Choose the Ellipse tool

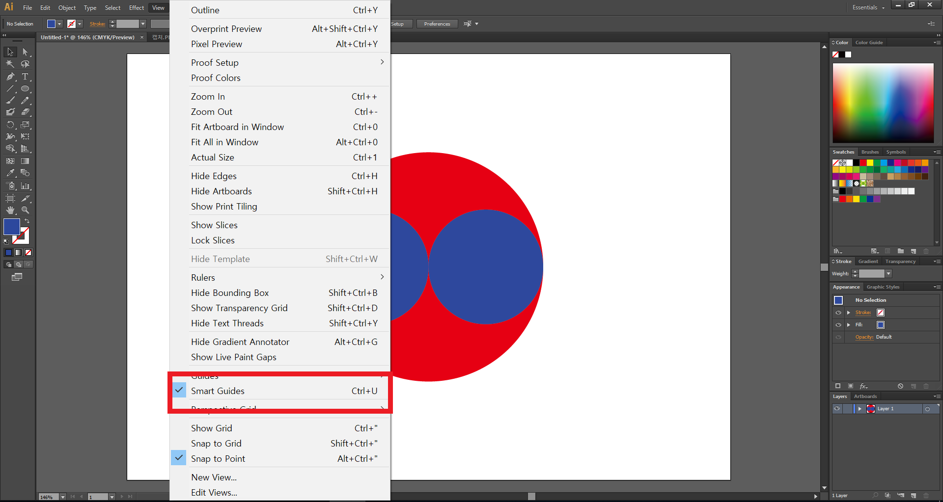pyautogui.click(x=25, y=89)
